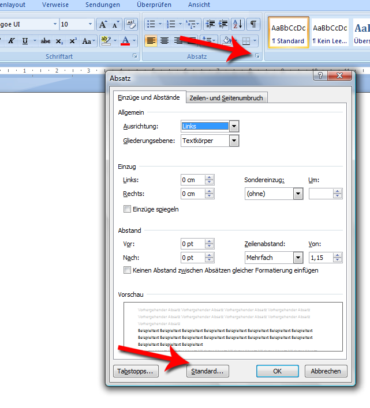Open the font size dropdown showing 10
The height and width of the screenshot is (408, 370).
click(x=90, y=24)
